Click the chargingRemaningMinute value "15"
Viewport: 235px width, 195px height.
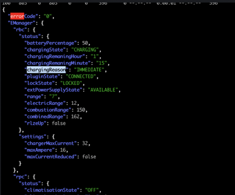[101, 63]
